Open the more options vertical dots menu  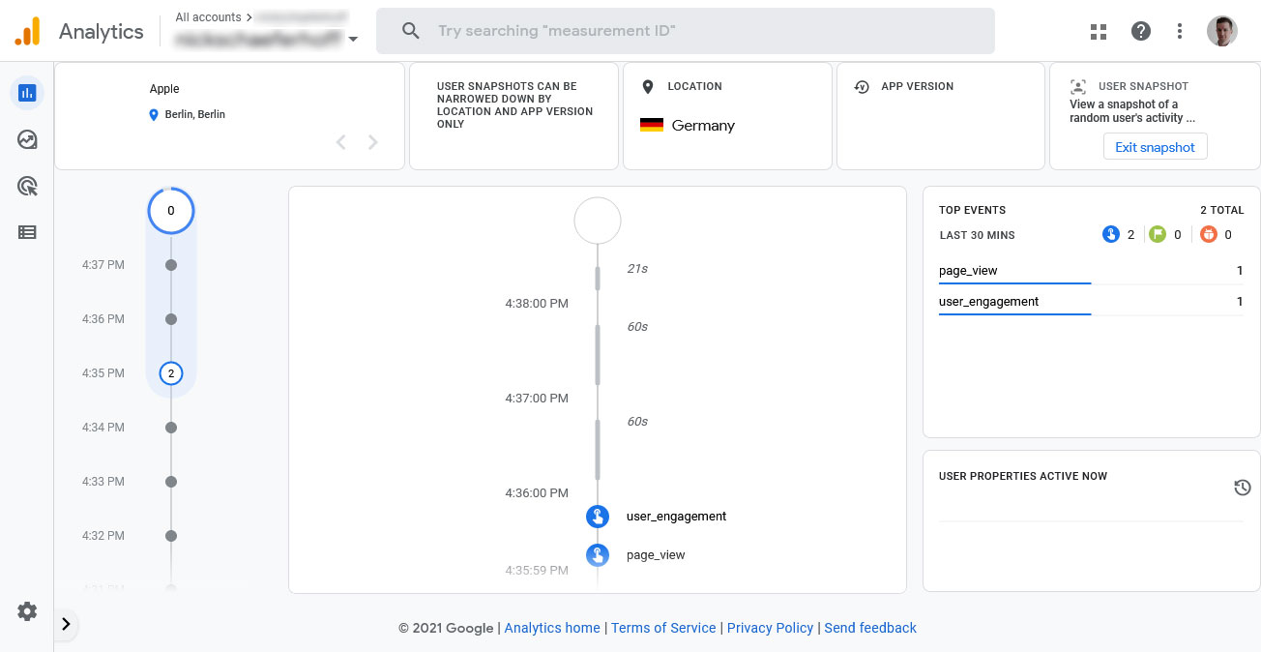click(1180, 31)
